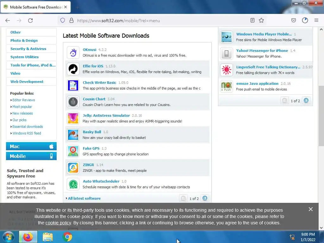Open the Basky Ball title link
The width and height of the screenshot is (324, 243).
coord(92,132)
